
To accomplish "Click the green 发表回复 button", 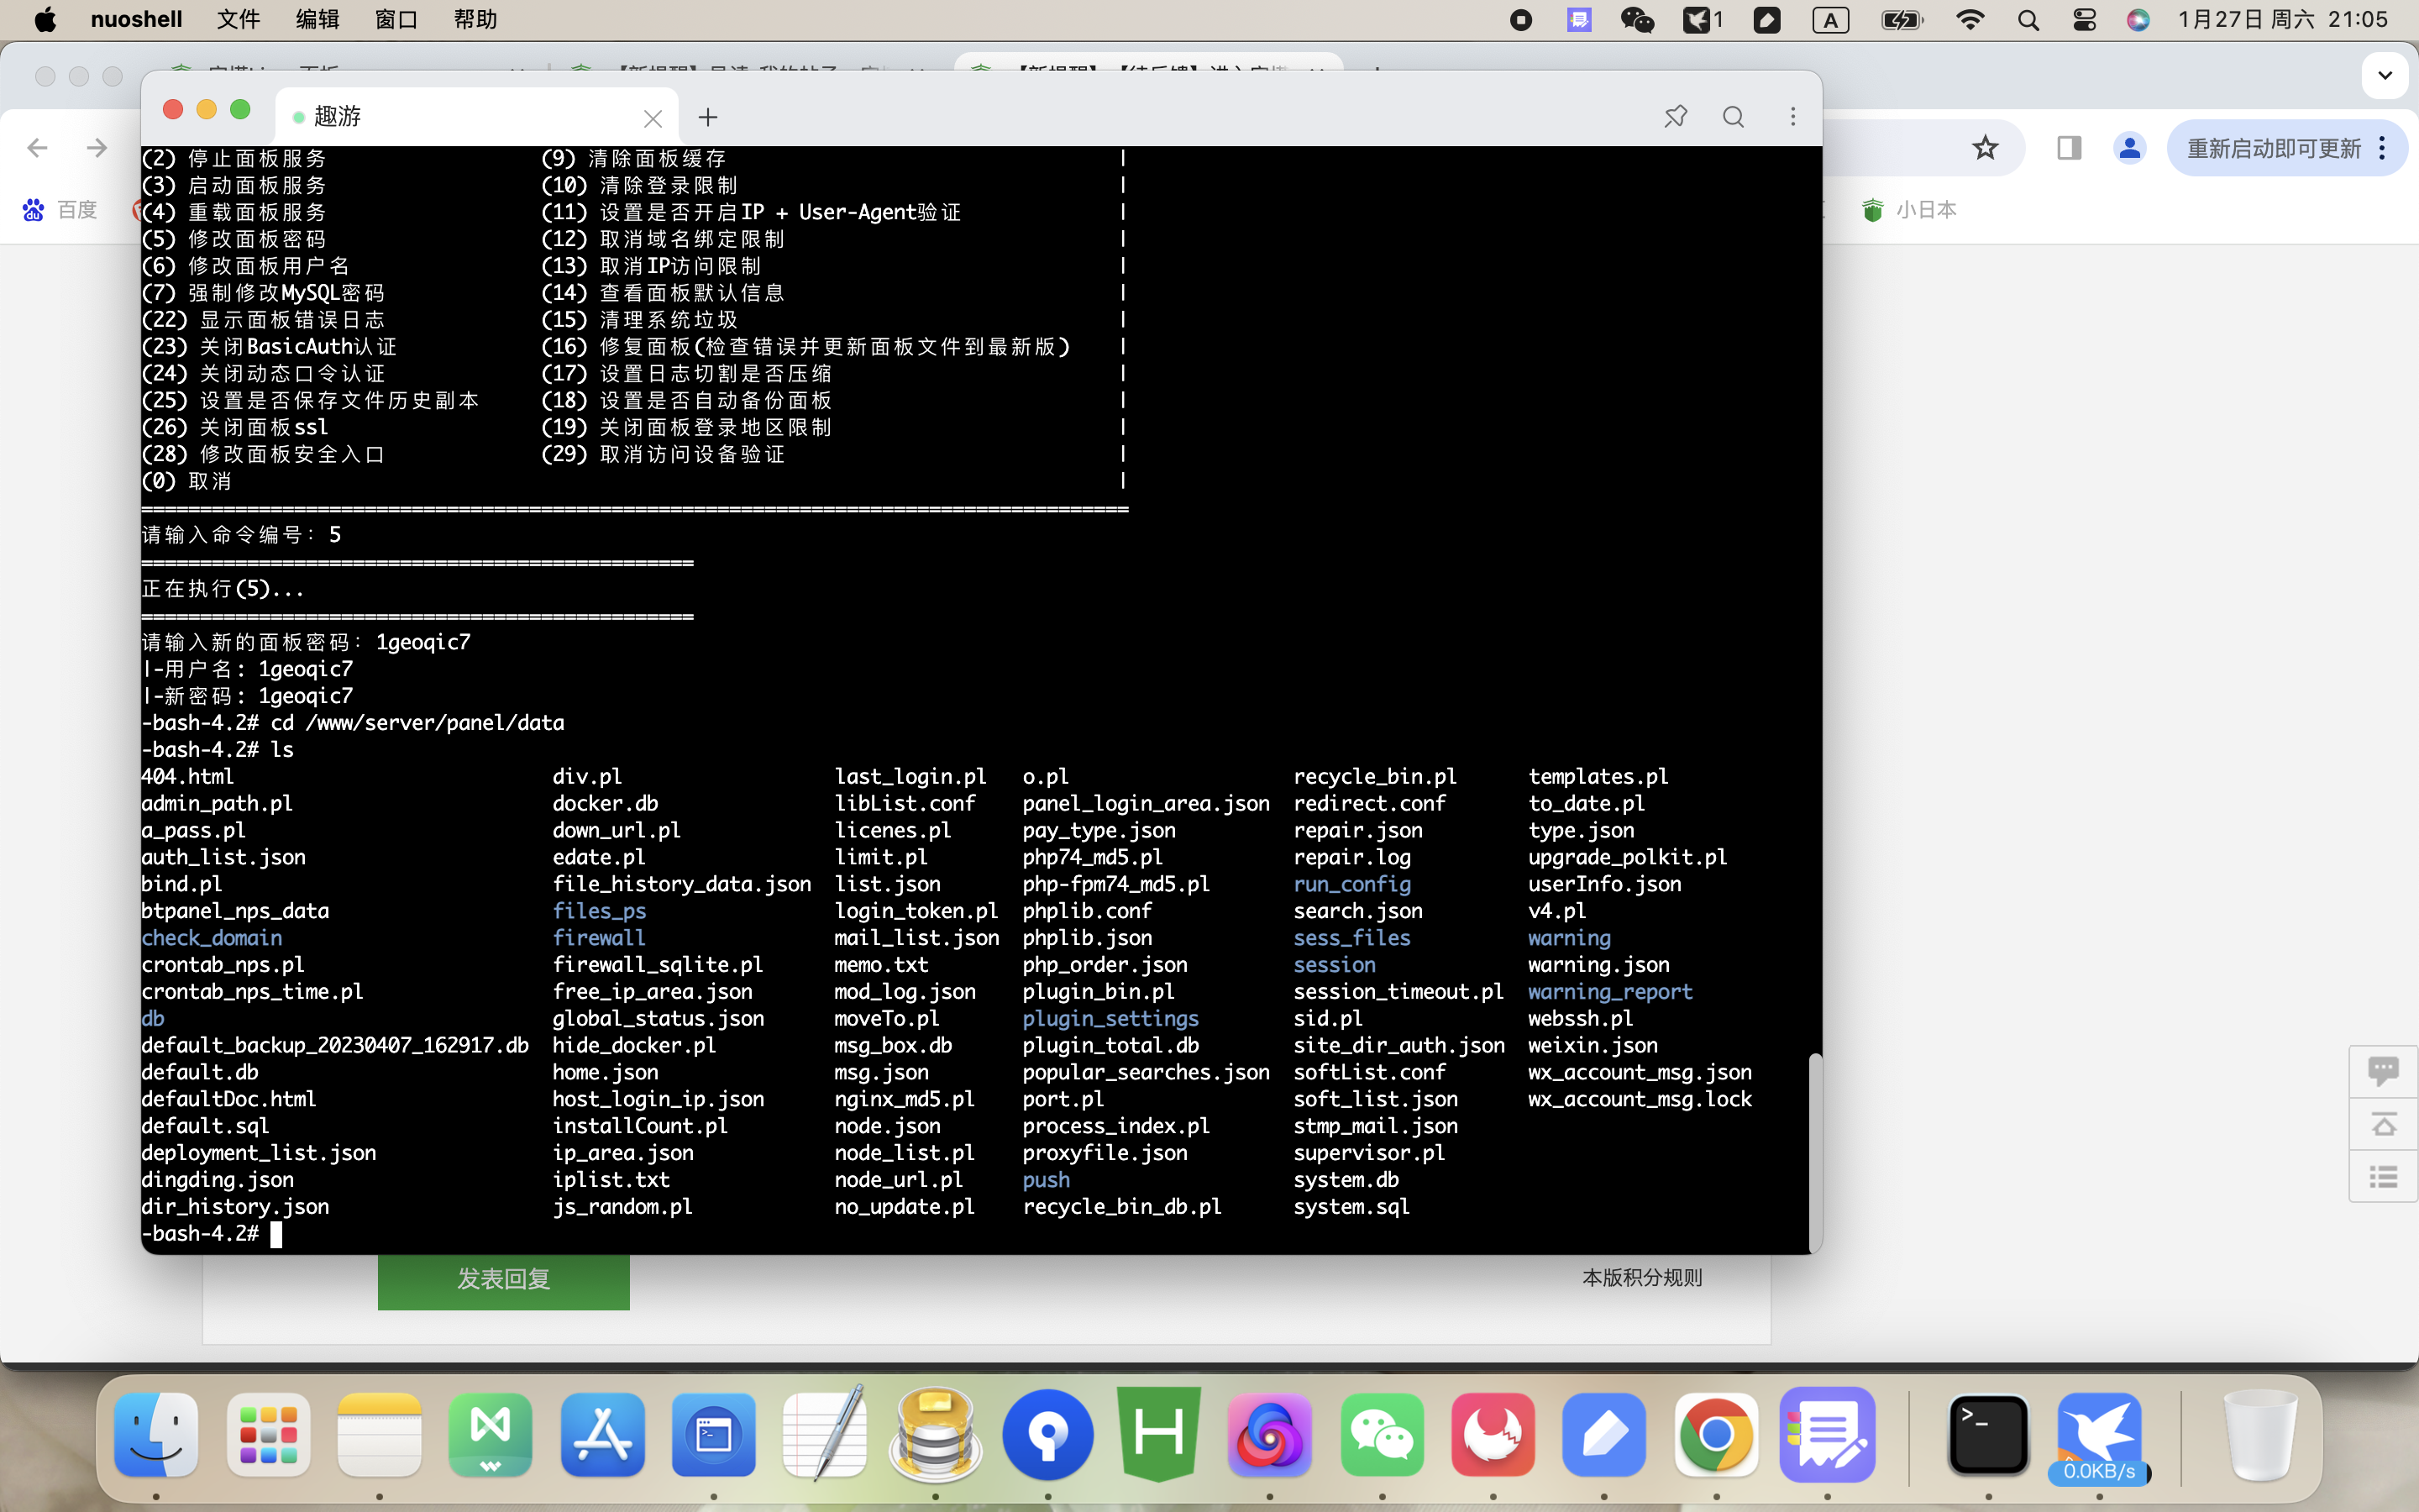I will coord(504,1279).
